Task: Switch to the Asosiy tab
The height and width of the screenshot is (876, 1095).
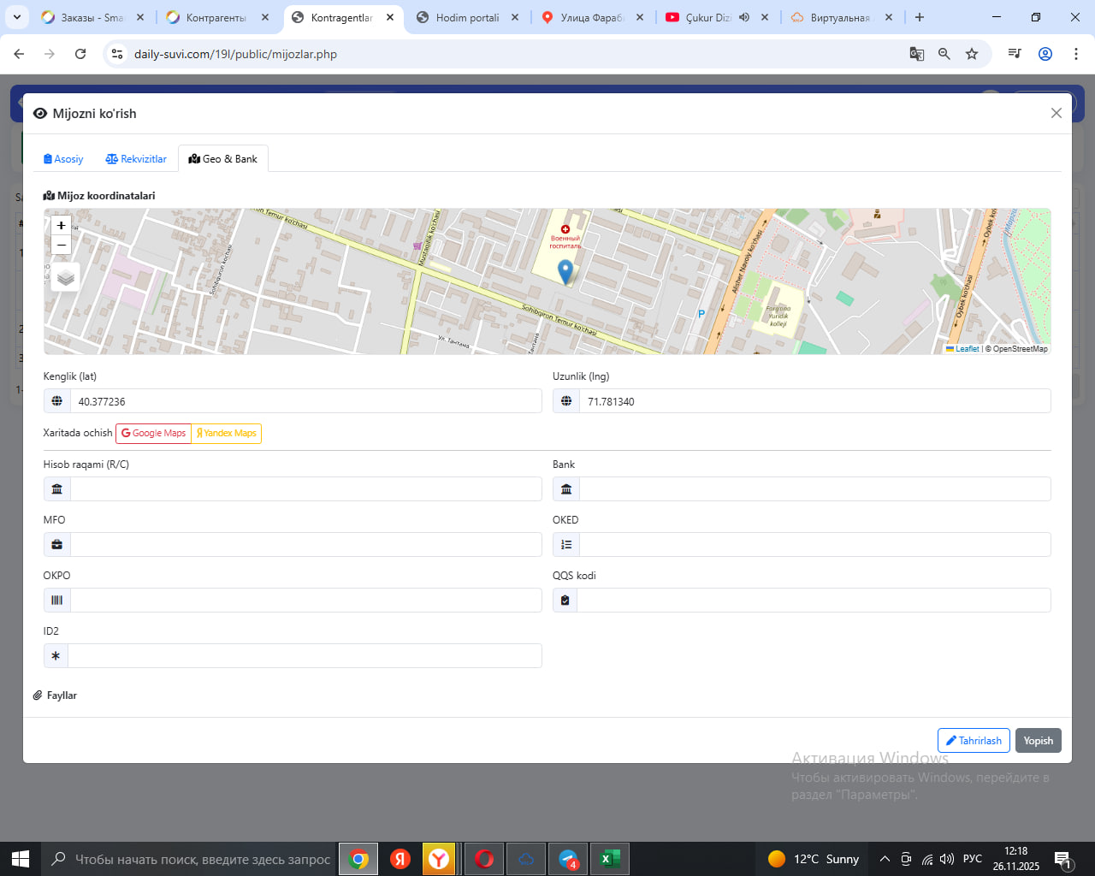Action: 63,159
